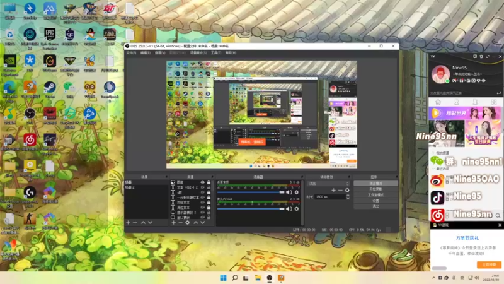Select WeChat desktop shortcut
This screenshot has height=284, width=504.
(x=69, y=90)
